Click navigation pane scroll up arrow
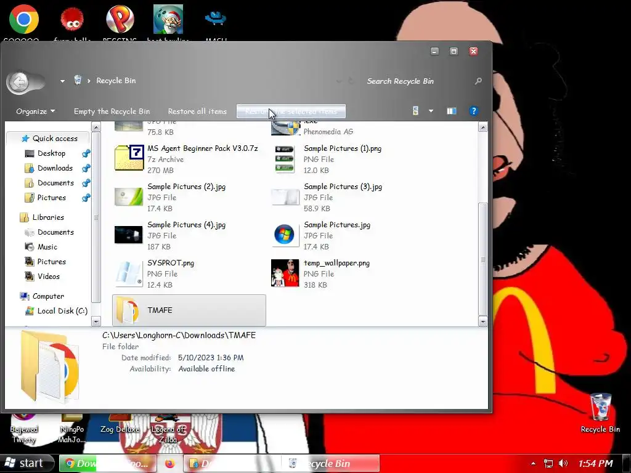 point(96,127)
